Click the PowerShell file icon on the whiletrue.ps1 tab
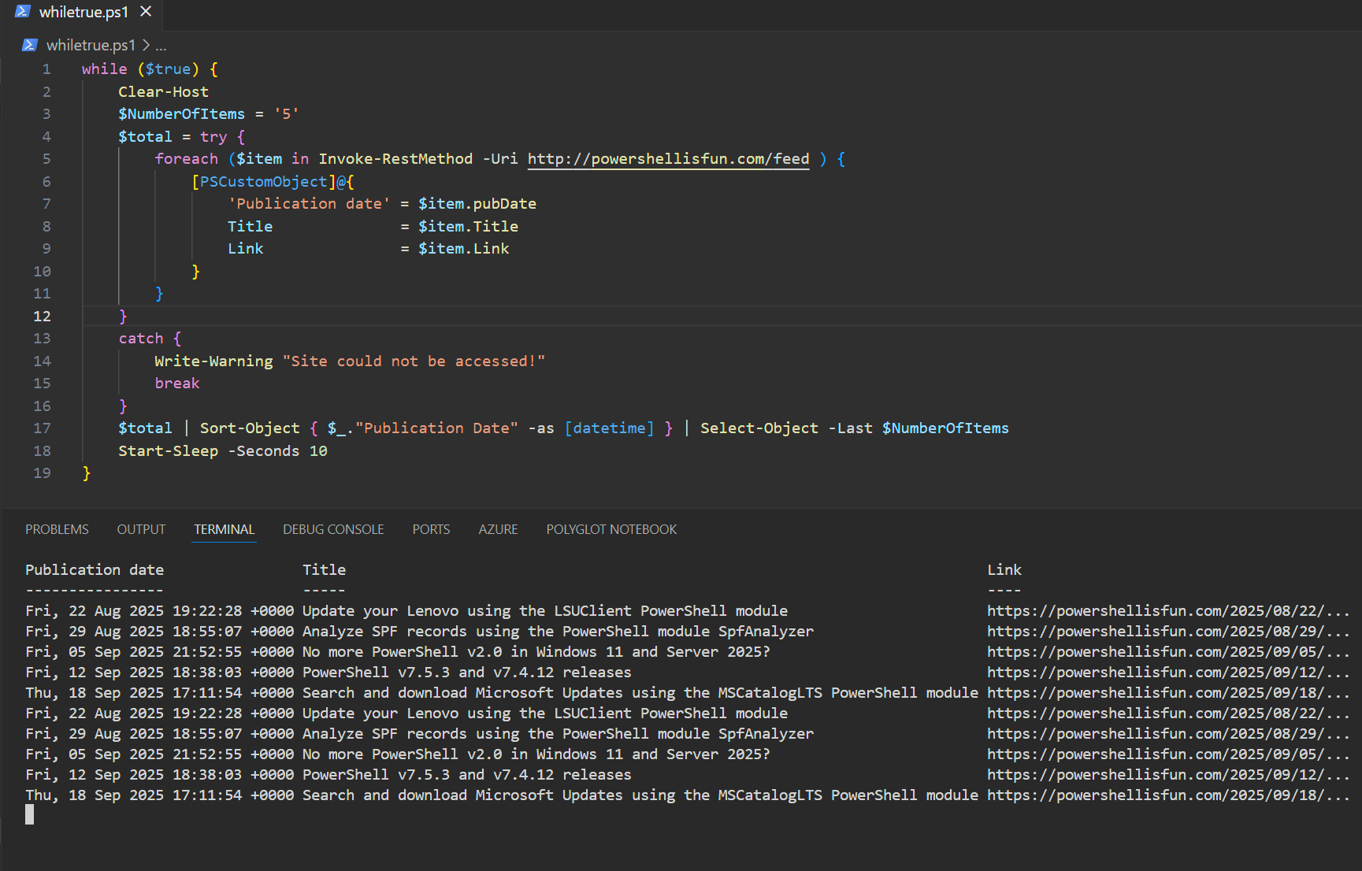Viewport: 1362px width, 871px height. pos(23,12)
